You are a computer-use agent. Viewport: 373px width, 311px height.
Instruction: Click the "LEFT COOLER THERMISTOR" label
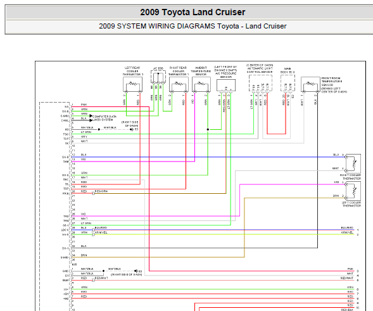pos(351,204)
